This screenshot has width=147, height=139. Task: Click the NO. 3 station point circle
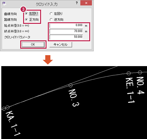point(71,85)
